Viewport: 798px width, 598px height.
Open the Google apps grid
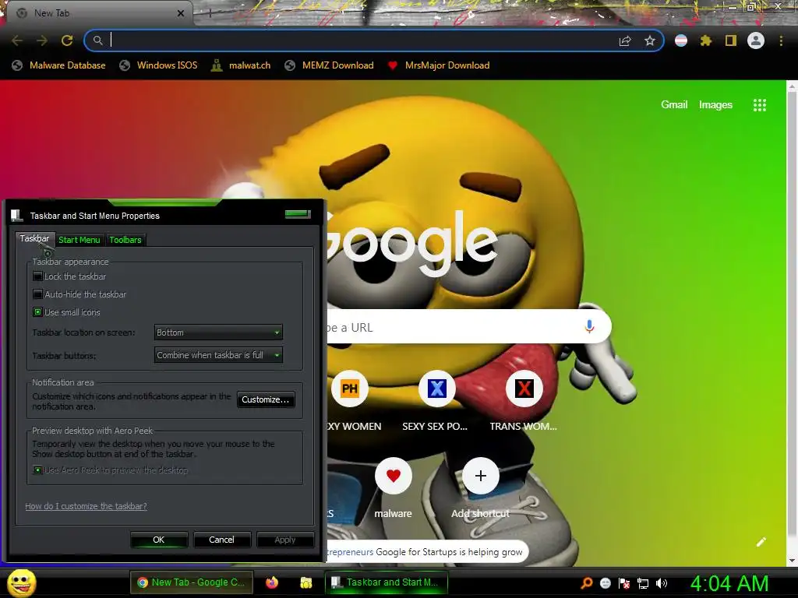pos(760,105)
